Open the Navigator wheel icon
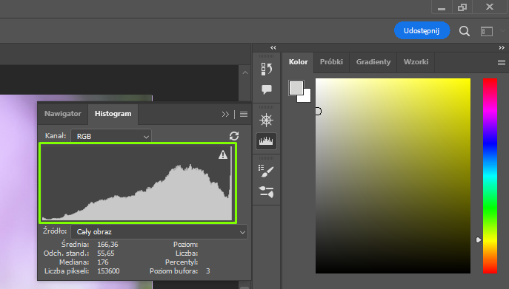 (x=266, y=120)
